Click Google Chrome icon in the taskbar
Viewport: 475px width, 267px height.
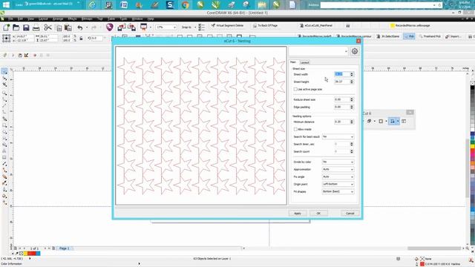(x=186, y=5)
